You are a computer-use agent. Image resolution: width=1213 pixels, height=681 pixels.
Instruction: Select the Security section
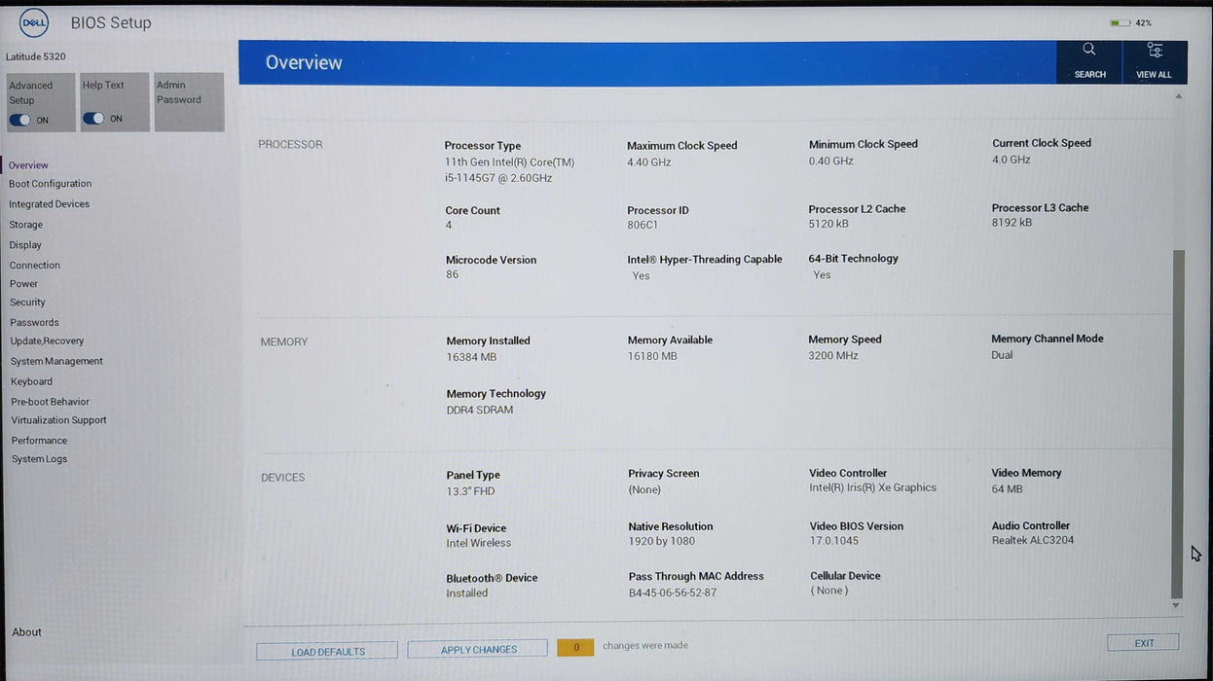tap(27, 302)
